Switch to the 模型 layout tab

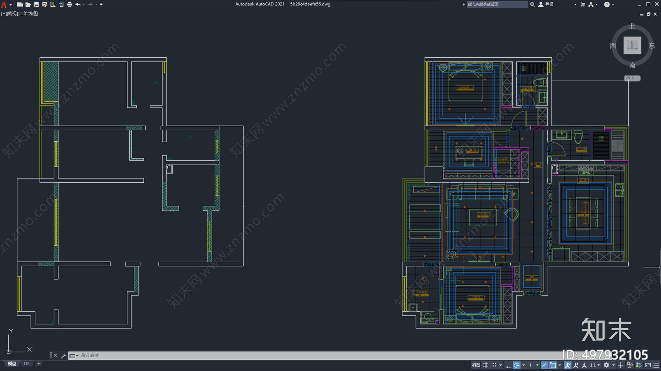tap(12, 364)
